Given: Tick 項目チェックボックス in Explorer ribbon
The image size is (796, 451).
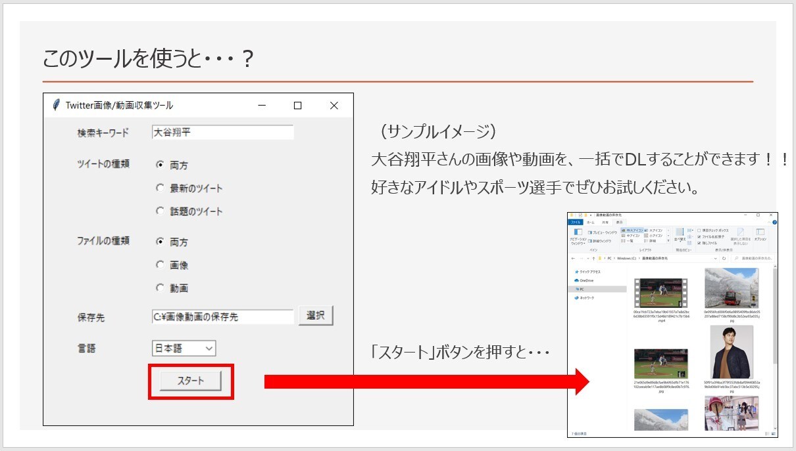Looking at the screenshot, I should coord(699,230).
